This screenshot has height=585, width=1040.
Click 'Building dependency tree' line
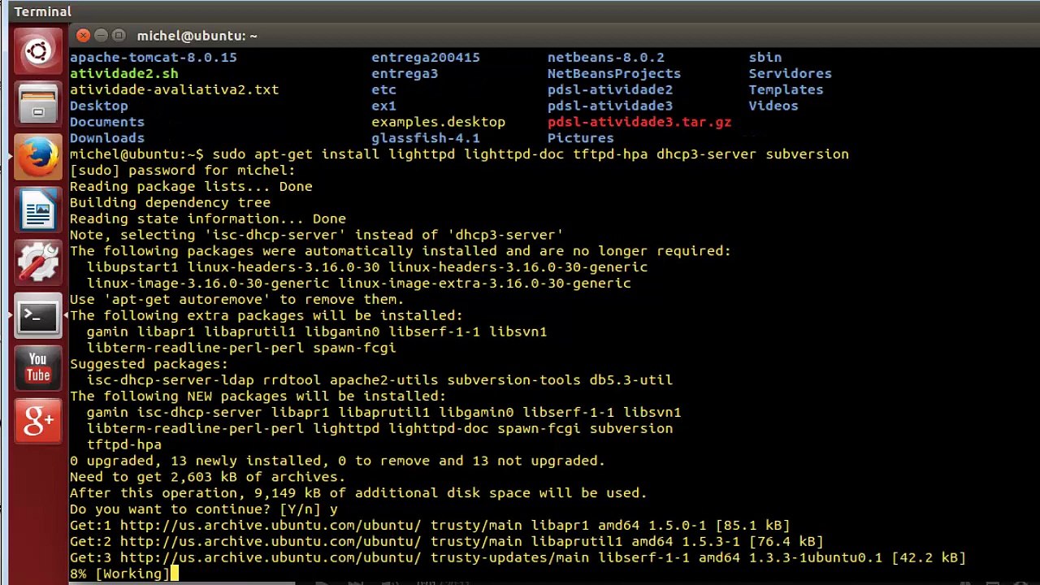click(170, 203)
